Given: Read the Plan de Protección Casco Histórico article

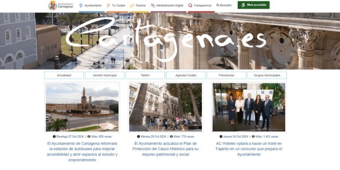Looking at the screenshot, I should click(x=166, y=149).
